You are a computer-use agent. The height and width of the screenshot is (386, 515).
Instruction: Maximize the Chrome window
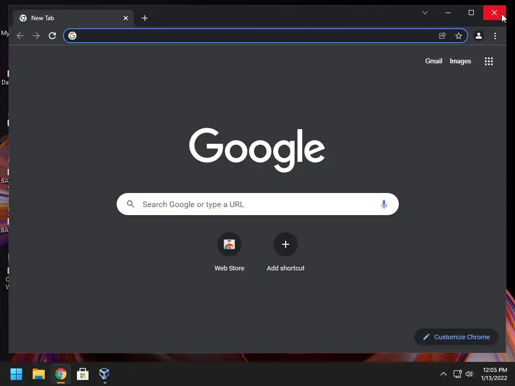471,13
